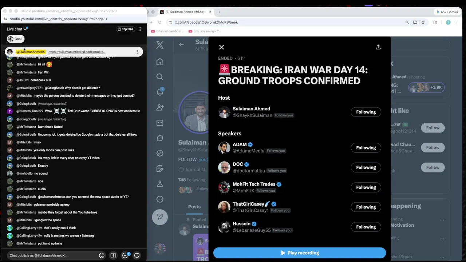The width and height of the screenshot is (466, 262).
Task: Open install app icon in address bar
Action: pos(415,22)
